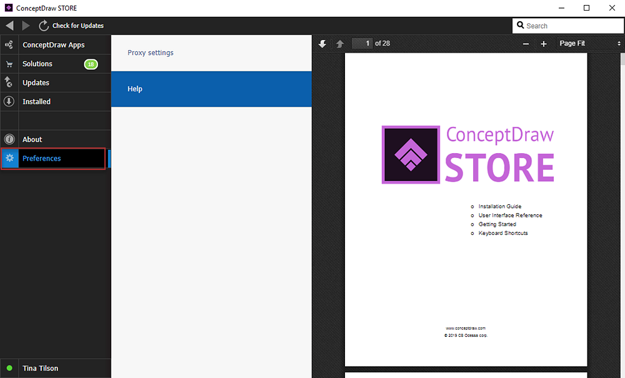Click the forward navigation arrow
Viewport: 625px width, 378px height.
pyautogui.click(x=26, y=26)
